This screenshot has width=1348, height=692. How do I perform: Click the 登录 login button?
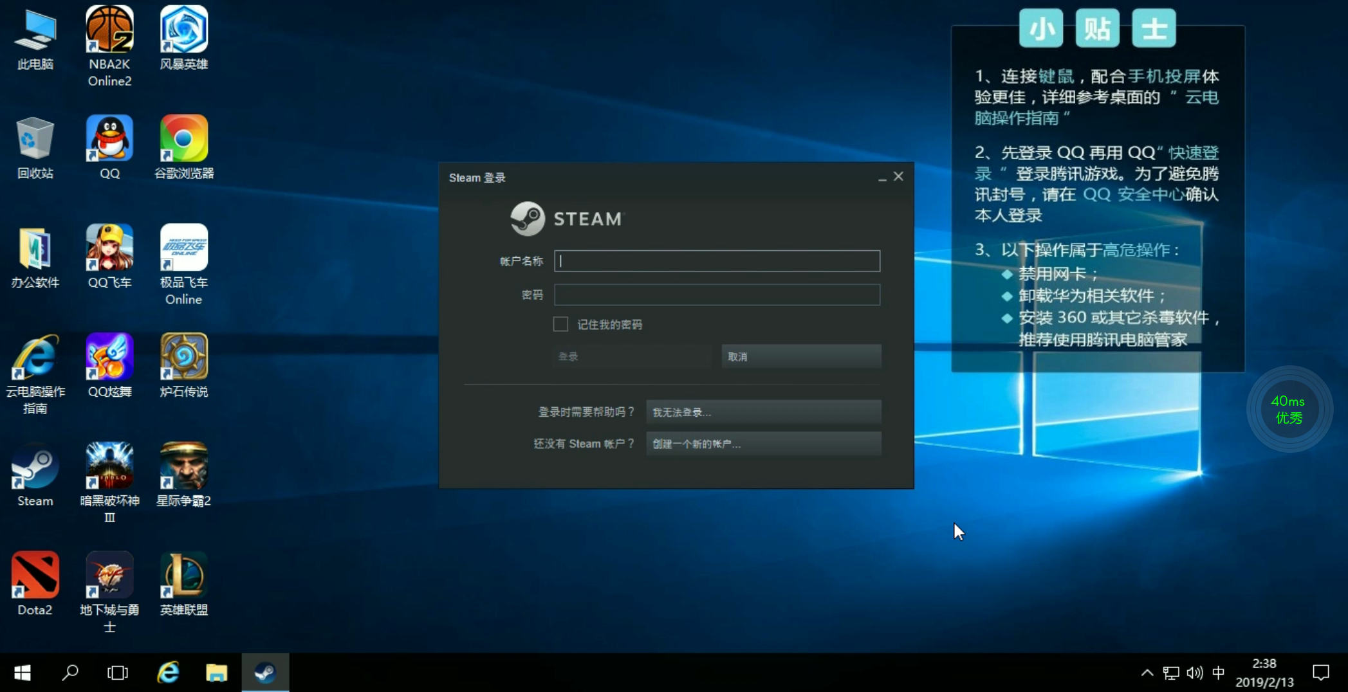(633, 356)
